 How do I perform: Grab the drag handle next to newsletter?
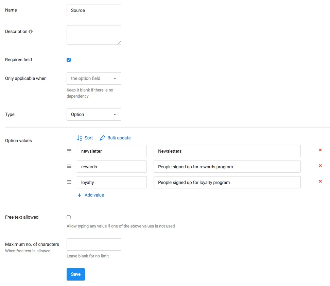[x=69, y=151]
